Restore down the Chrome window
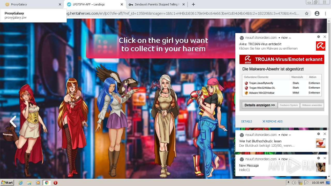 pyautogui.click(x=316, y=2)
